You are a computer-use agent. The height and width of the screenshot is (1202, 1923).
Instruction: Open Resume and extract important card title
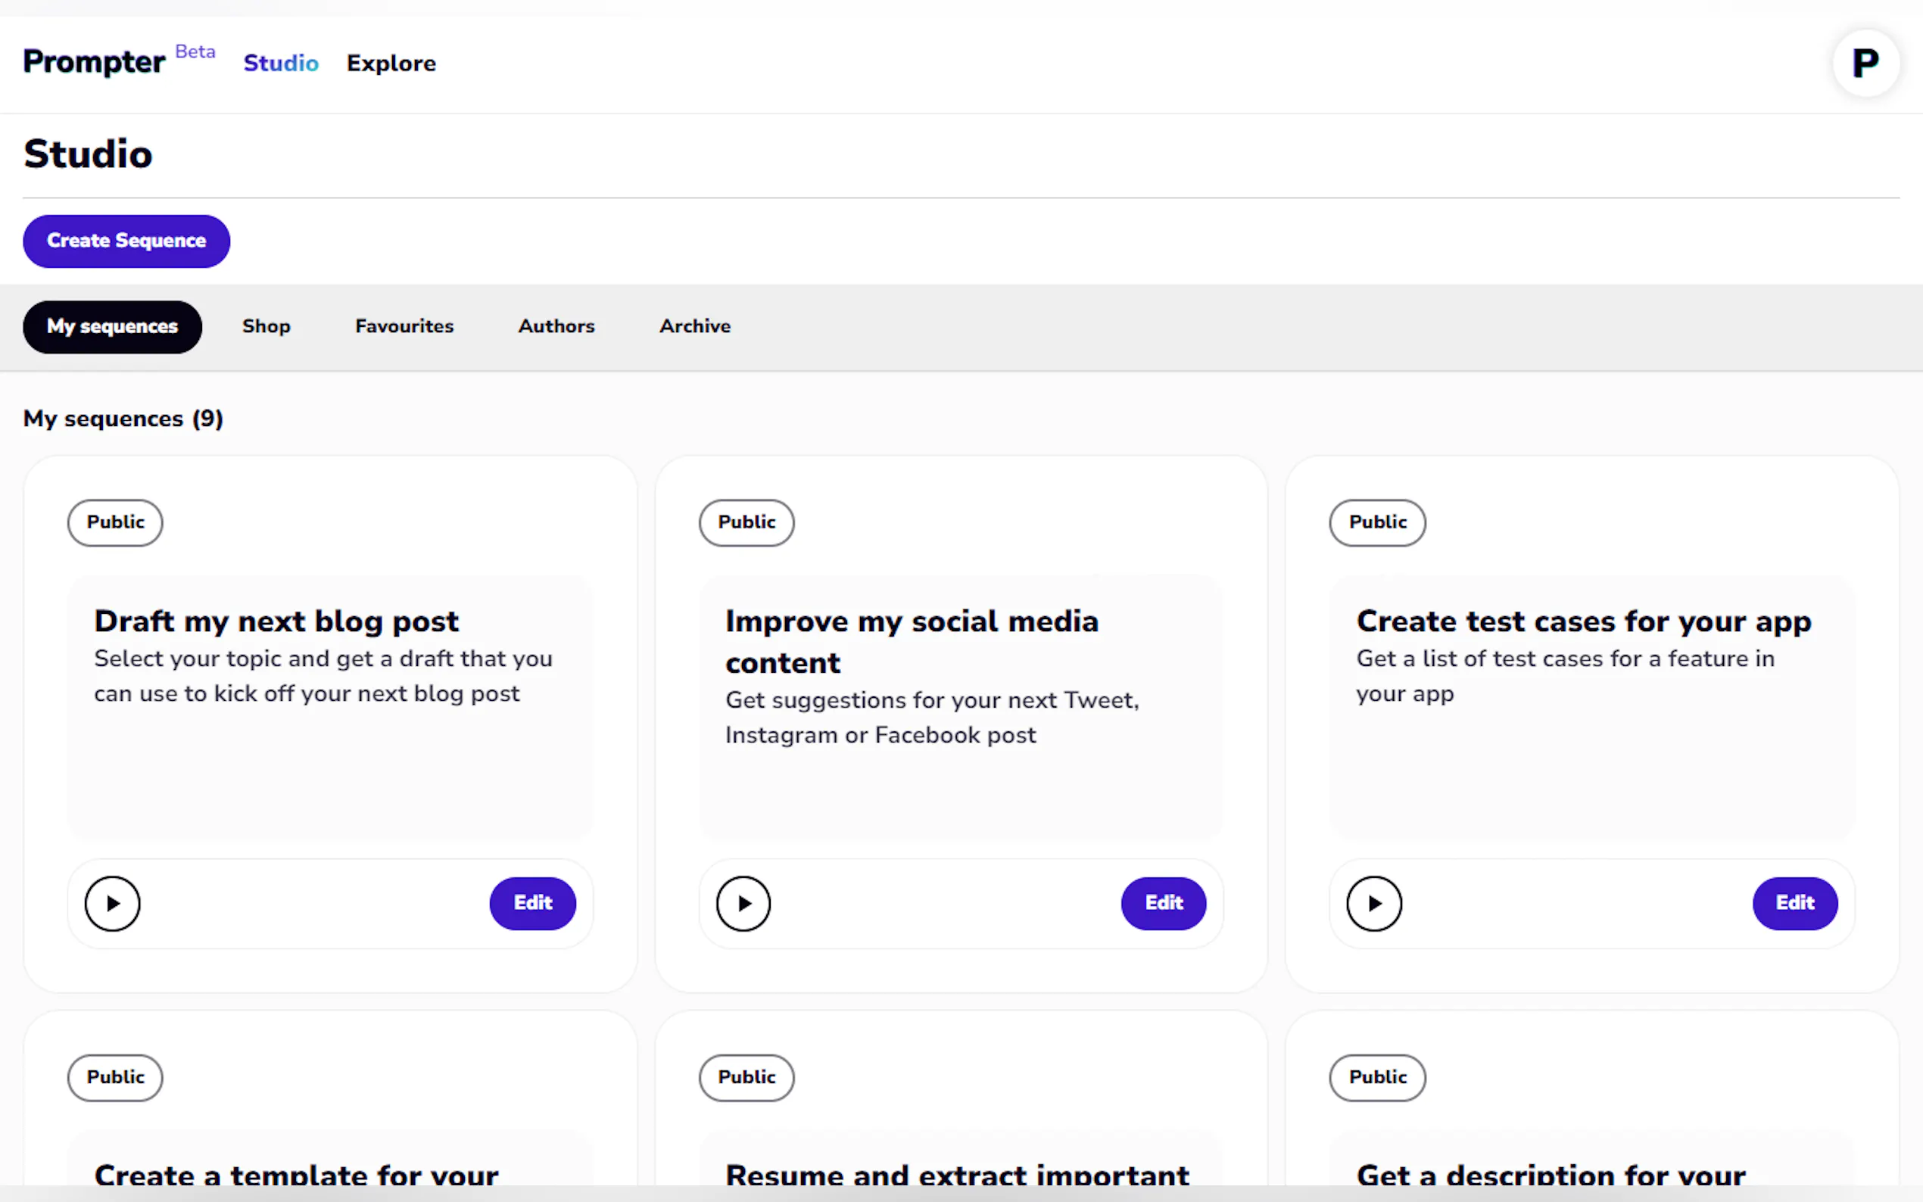(956, 1173)
